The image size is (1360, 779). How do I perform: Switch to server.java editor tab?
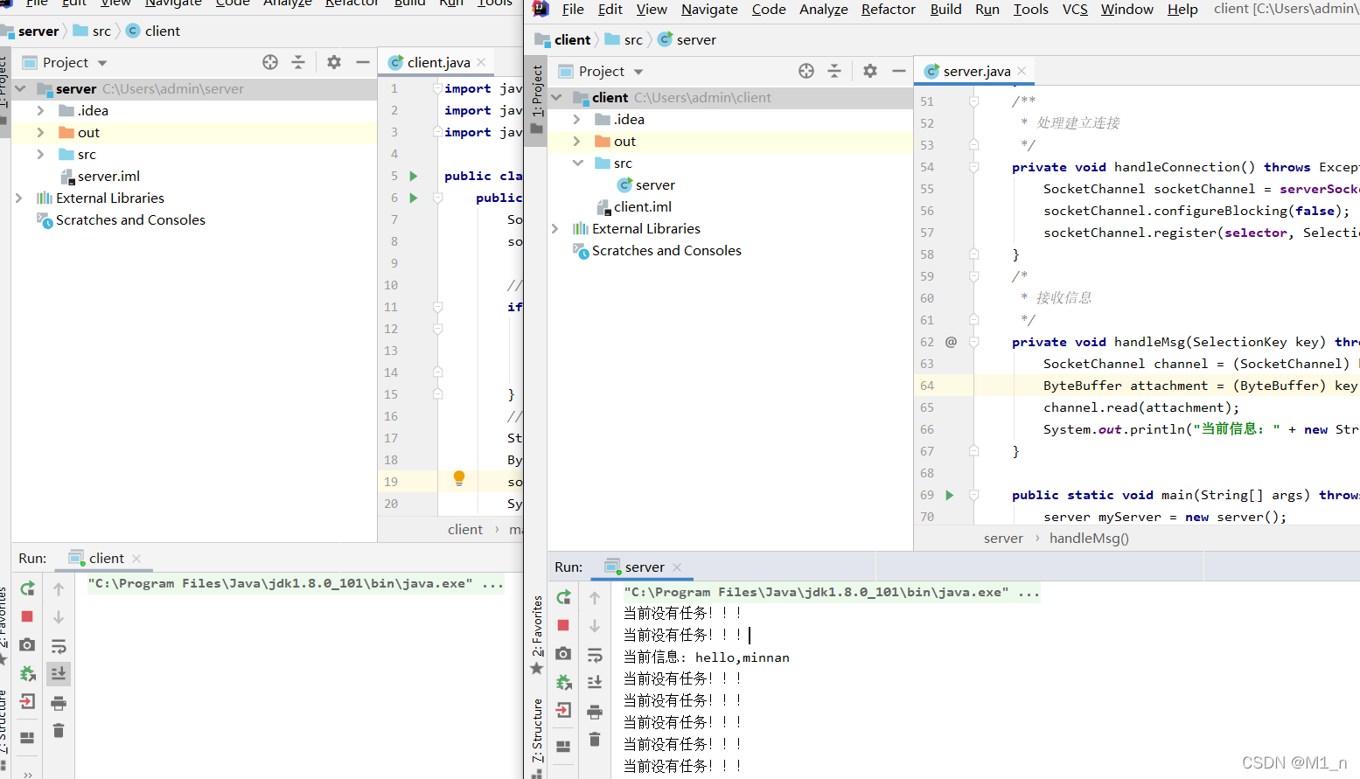976,71
